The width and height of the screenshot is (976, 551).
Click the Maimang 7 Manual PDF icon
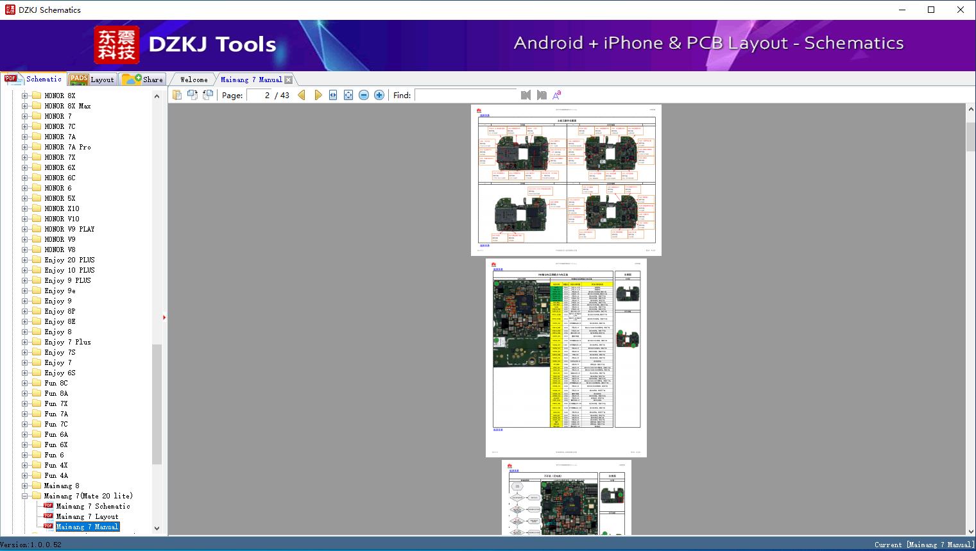pyautogui.click(x=48, y=527)
